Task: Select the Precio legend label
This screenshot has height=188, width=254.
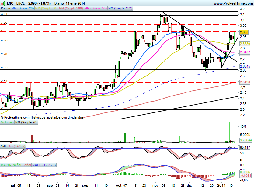Action: pos(5,8)
